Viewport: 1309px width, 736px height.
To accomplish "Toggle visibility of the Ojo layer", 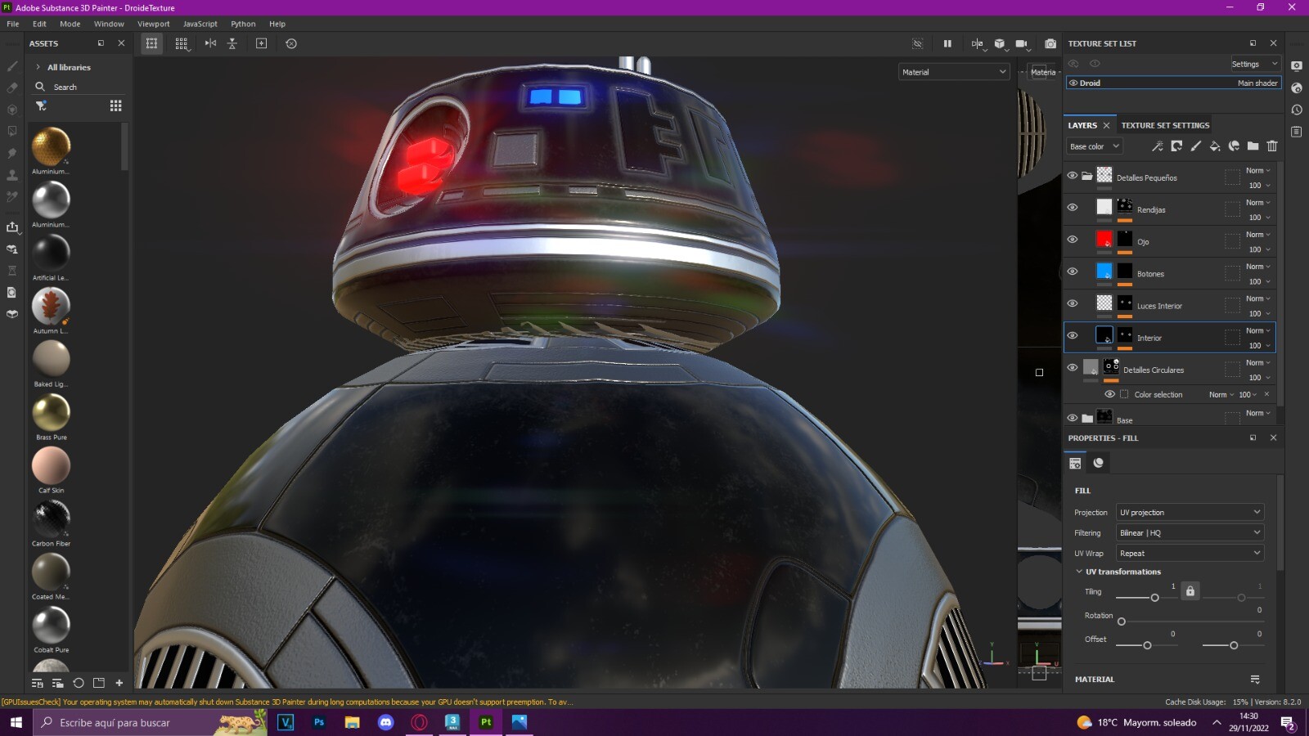I will tap(1073, 239).
